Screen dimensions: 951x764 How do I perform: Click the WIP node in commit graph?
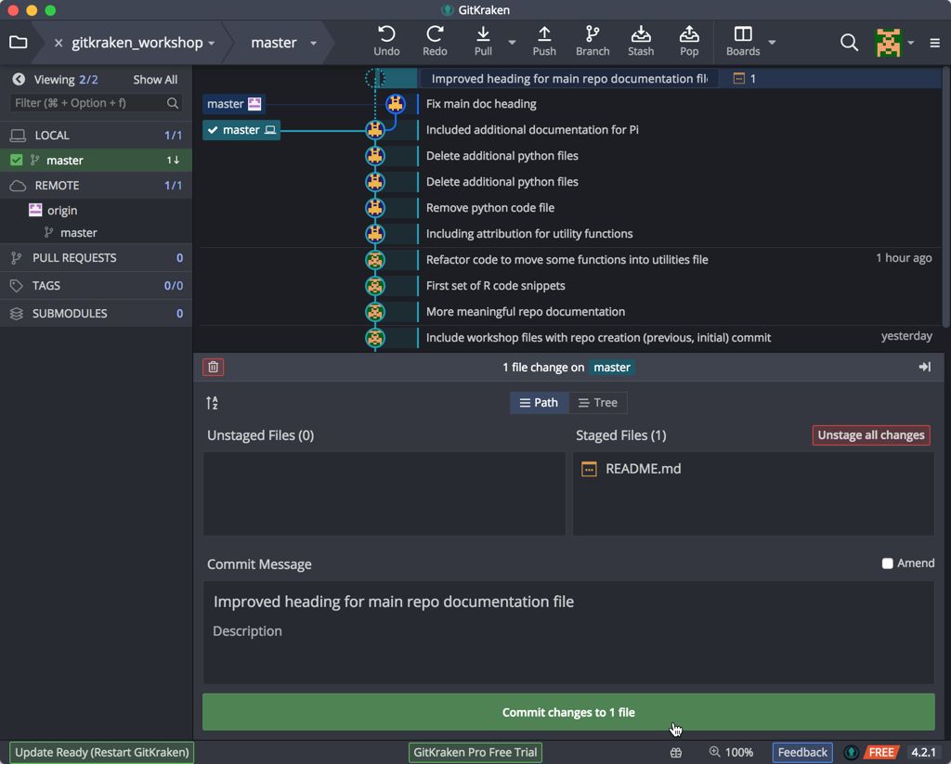coord(375,78)
